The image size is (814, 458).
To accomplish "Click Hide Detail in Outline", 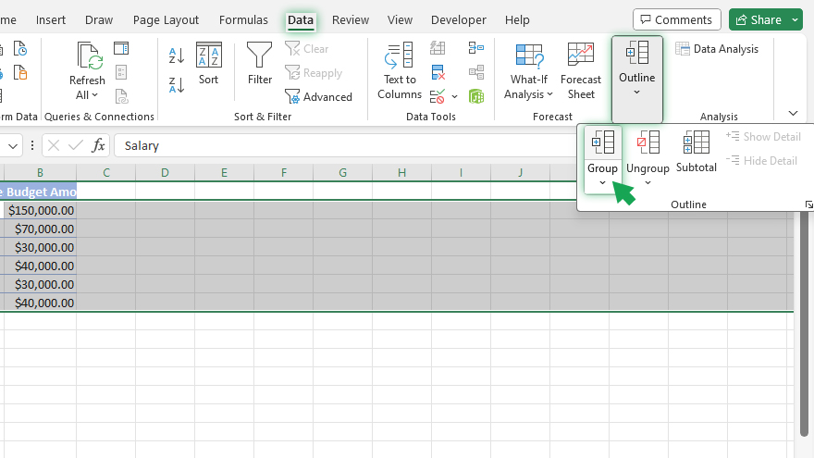I will coord(761,160).
